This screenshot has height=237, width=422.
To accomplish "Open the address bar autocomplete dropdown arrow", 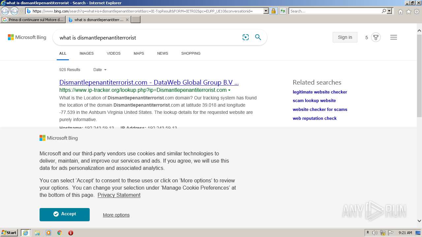I will click(266, 11).
